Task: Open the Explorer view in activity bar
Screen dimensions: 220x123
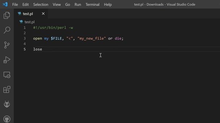Action: coord(7,15)
